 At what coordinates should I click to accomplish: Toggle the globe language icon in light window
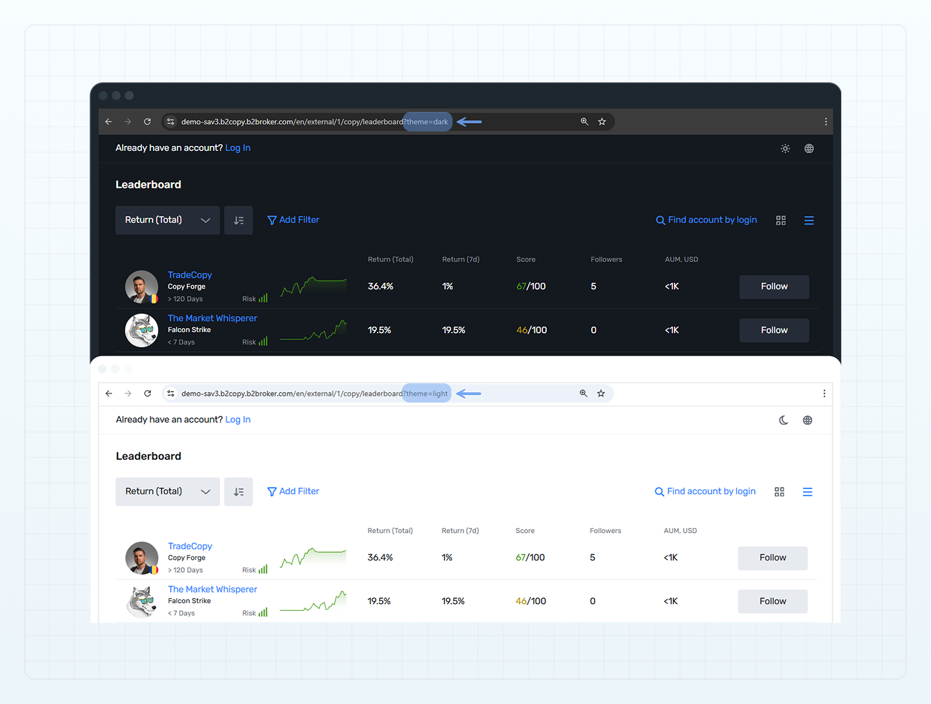click(x=807, y=420)
